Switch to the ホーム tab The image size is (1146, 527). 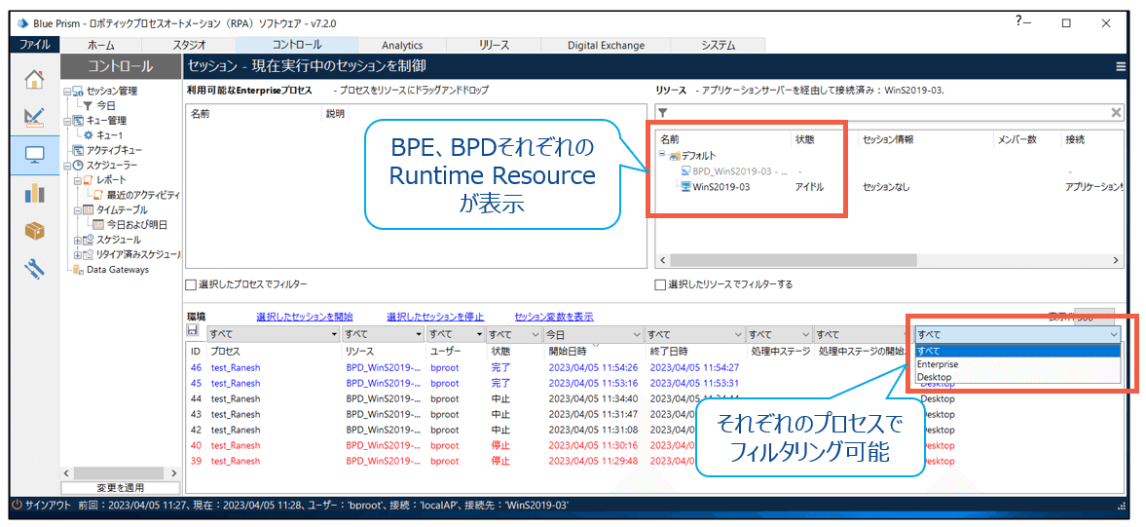pos(101,46)
